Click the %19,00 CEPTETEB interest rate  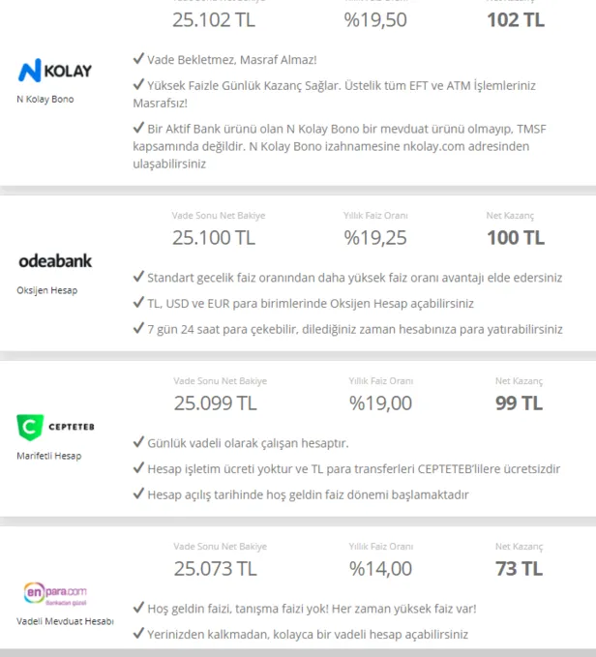click(x=380, y=403)
